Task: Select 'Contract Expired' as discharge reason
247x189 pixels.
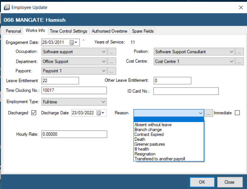Action: 169,134
